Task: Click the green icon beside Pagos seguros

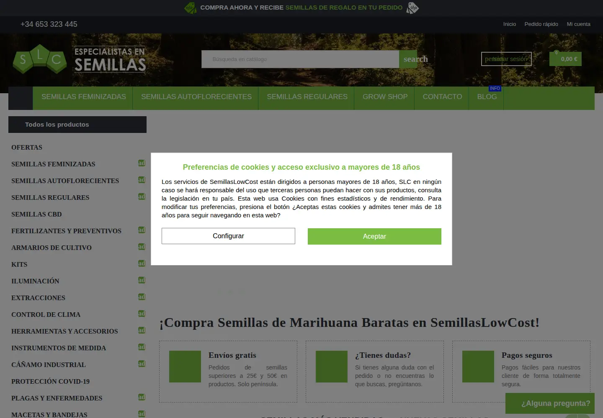Action: [x=478, y=367]
